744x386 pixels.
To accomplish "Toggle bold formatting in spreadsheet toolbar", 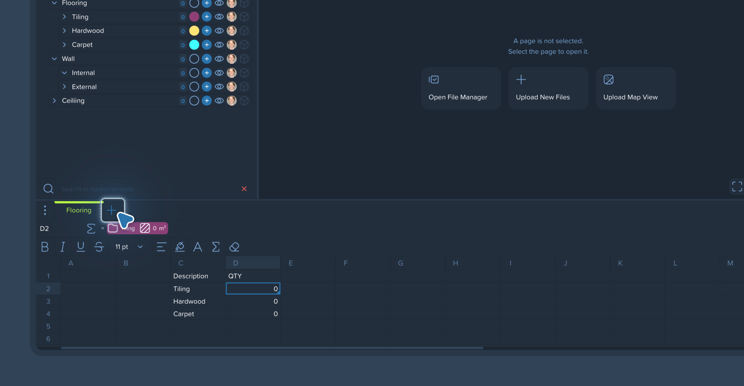I will [x=45, y=247].
